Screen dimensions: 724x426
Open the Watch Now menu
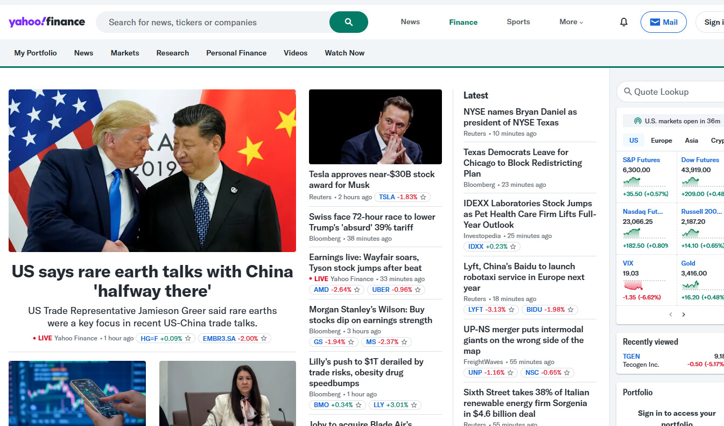(x=345, y=53)
